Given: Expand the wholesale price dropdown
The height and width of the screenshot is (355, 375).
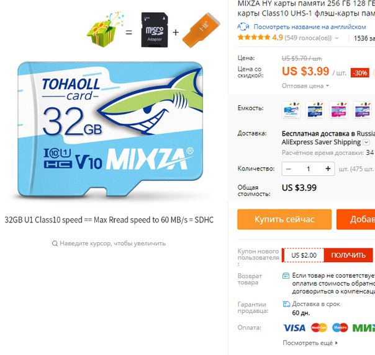Looking at the screenshot, I should click(305, 86).
